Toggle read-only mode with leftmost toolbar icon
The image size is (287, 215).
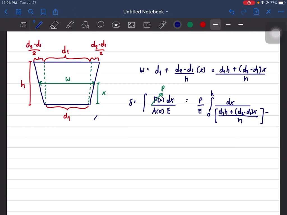[x=23, y=25]
